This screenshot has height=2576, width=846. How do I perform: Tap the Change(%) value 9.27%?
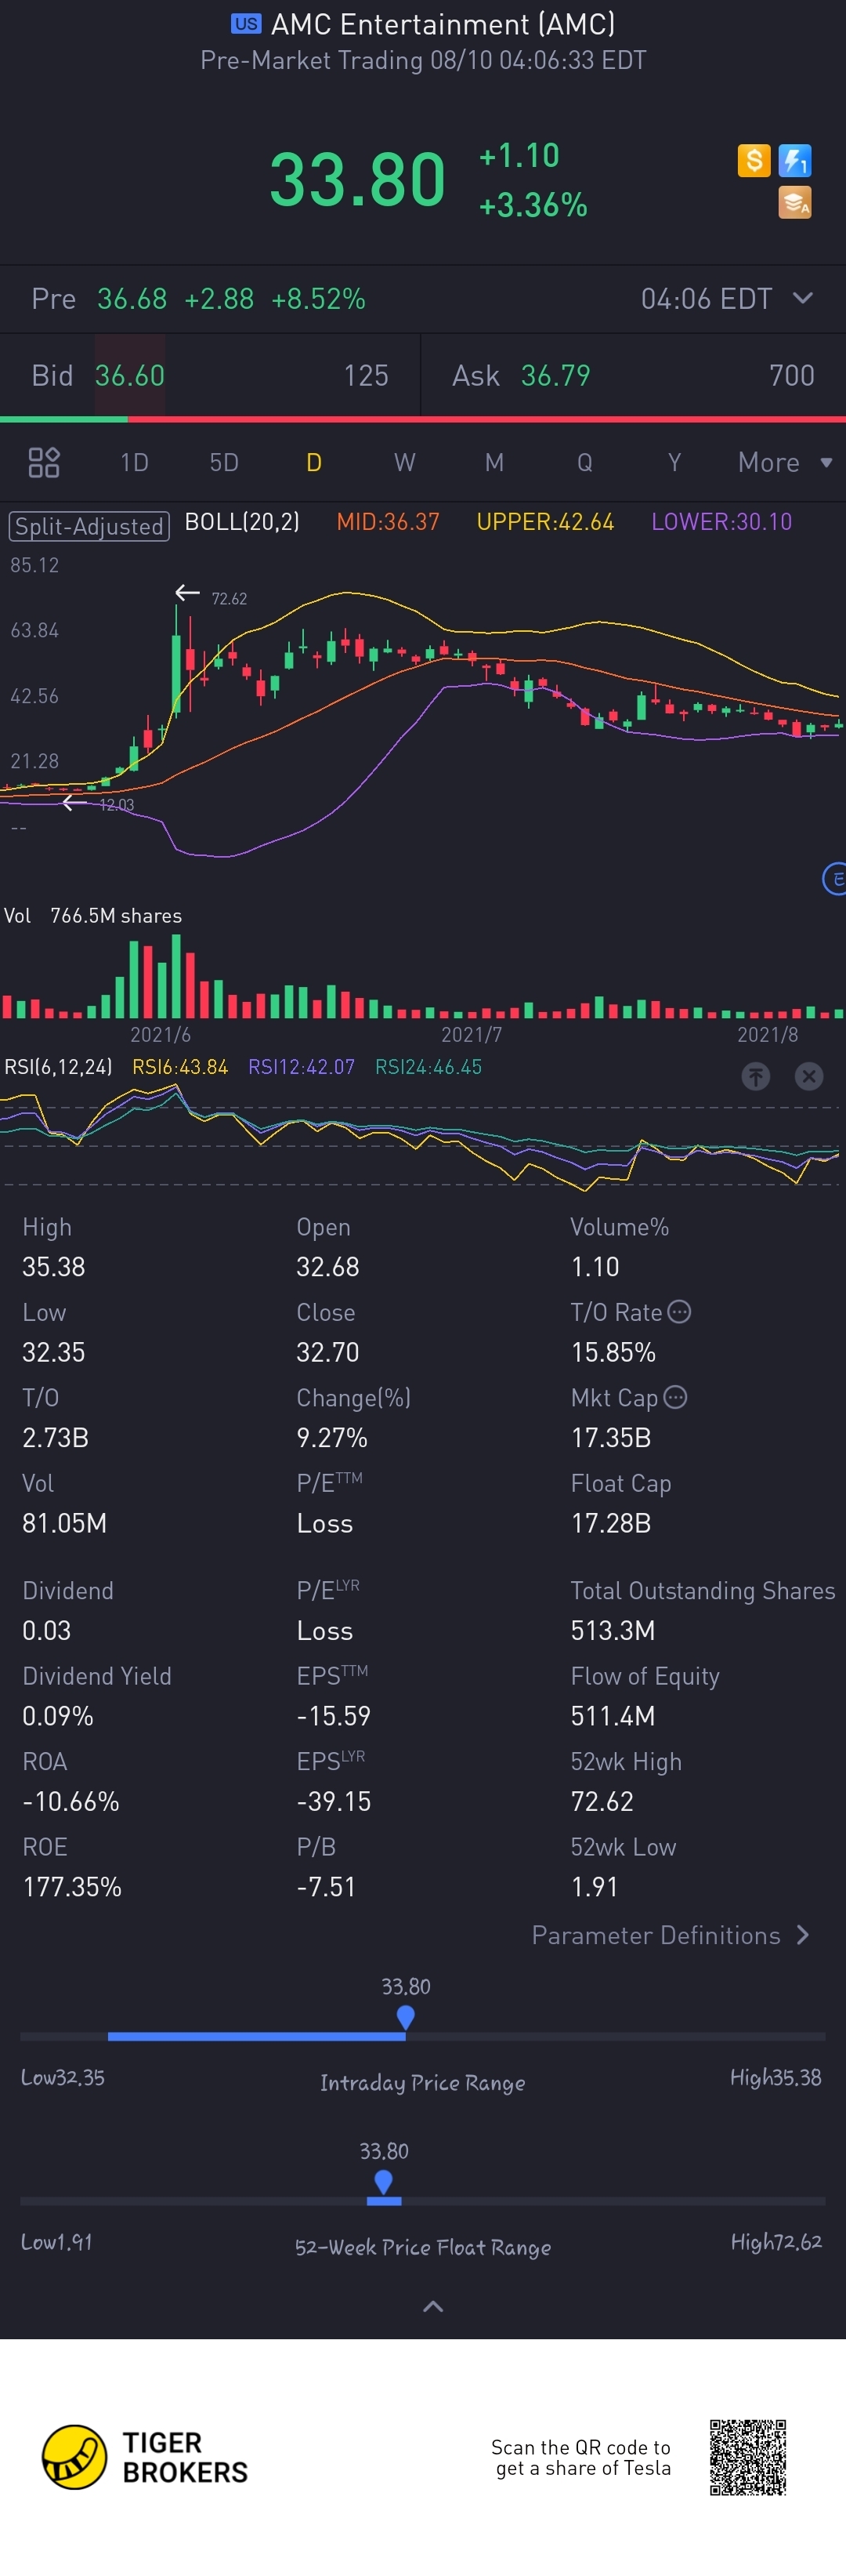point(331,1437)
